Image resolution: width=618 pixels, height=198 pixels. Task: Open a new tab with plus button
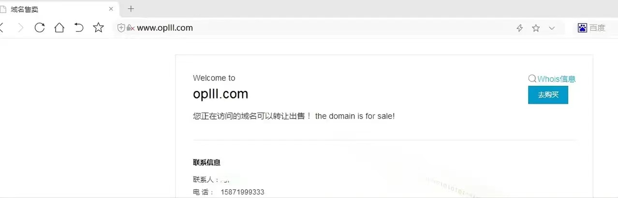131,9
